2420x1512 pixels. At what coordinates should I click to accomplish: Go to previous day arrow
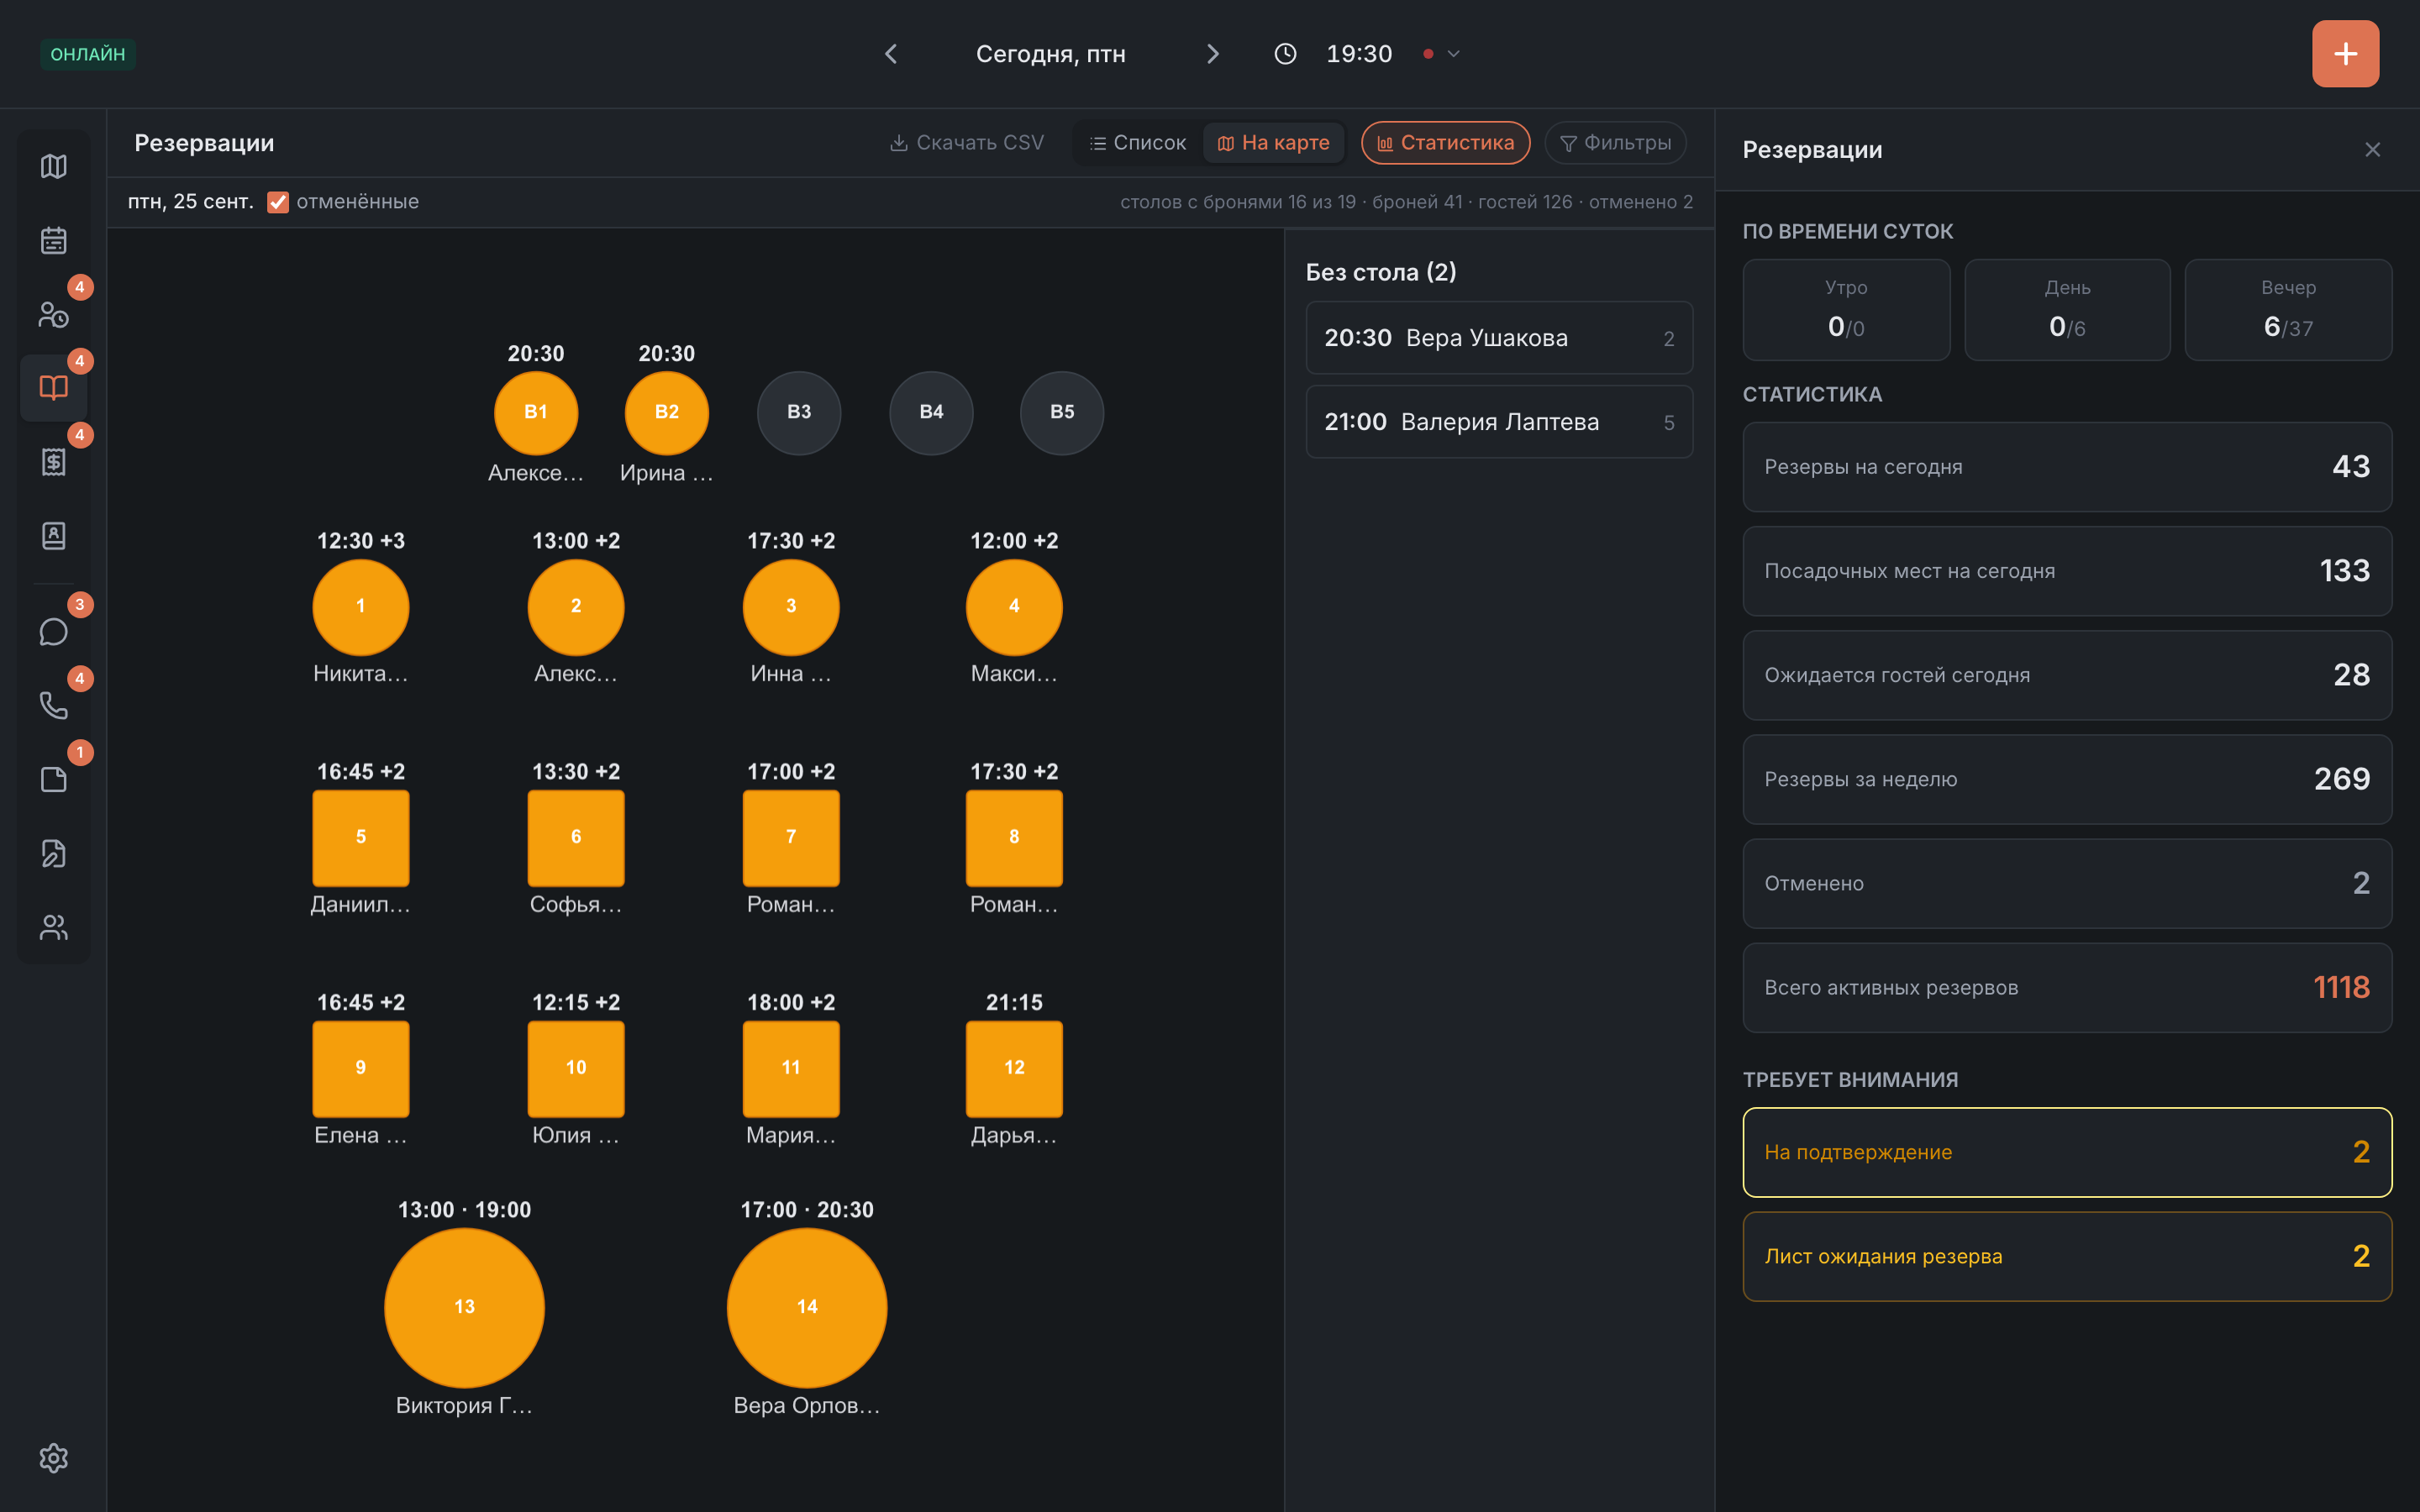[x=891, y=54]
